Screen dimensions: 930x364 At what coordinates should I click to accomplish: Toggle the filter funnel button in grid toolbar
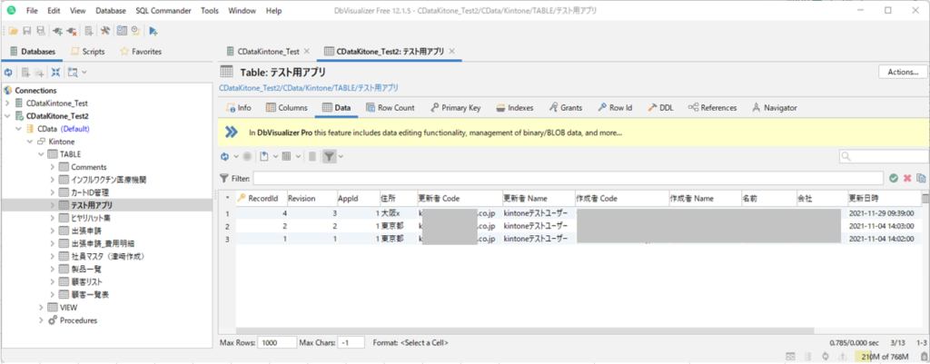329,156
